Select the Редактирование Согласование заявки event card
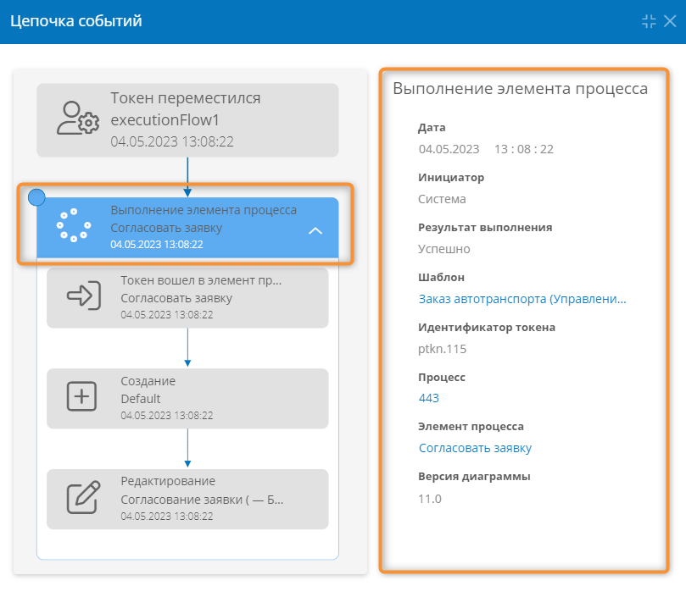Viewport: 686px width, 597px height. click(x=187, y=499)
